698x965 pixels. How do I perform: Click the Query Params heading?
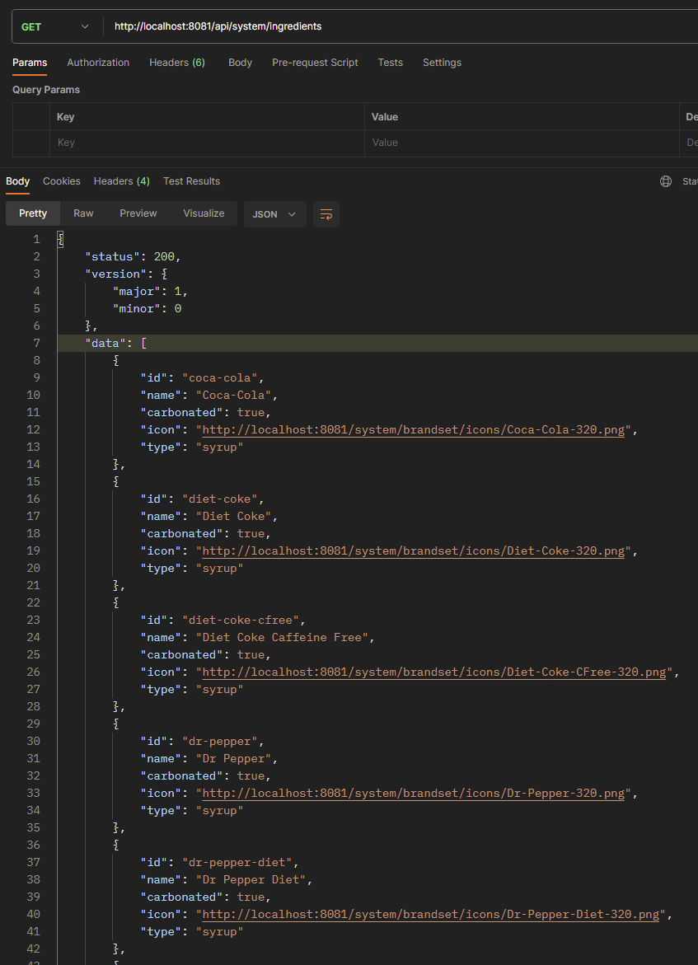pyautogui.click(x=46, y=90)
